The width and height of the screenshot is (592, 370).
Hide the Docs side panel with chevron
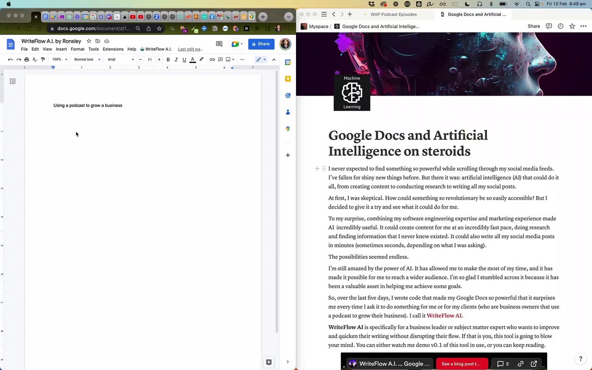pos(288,362)
